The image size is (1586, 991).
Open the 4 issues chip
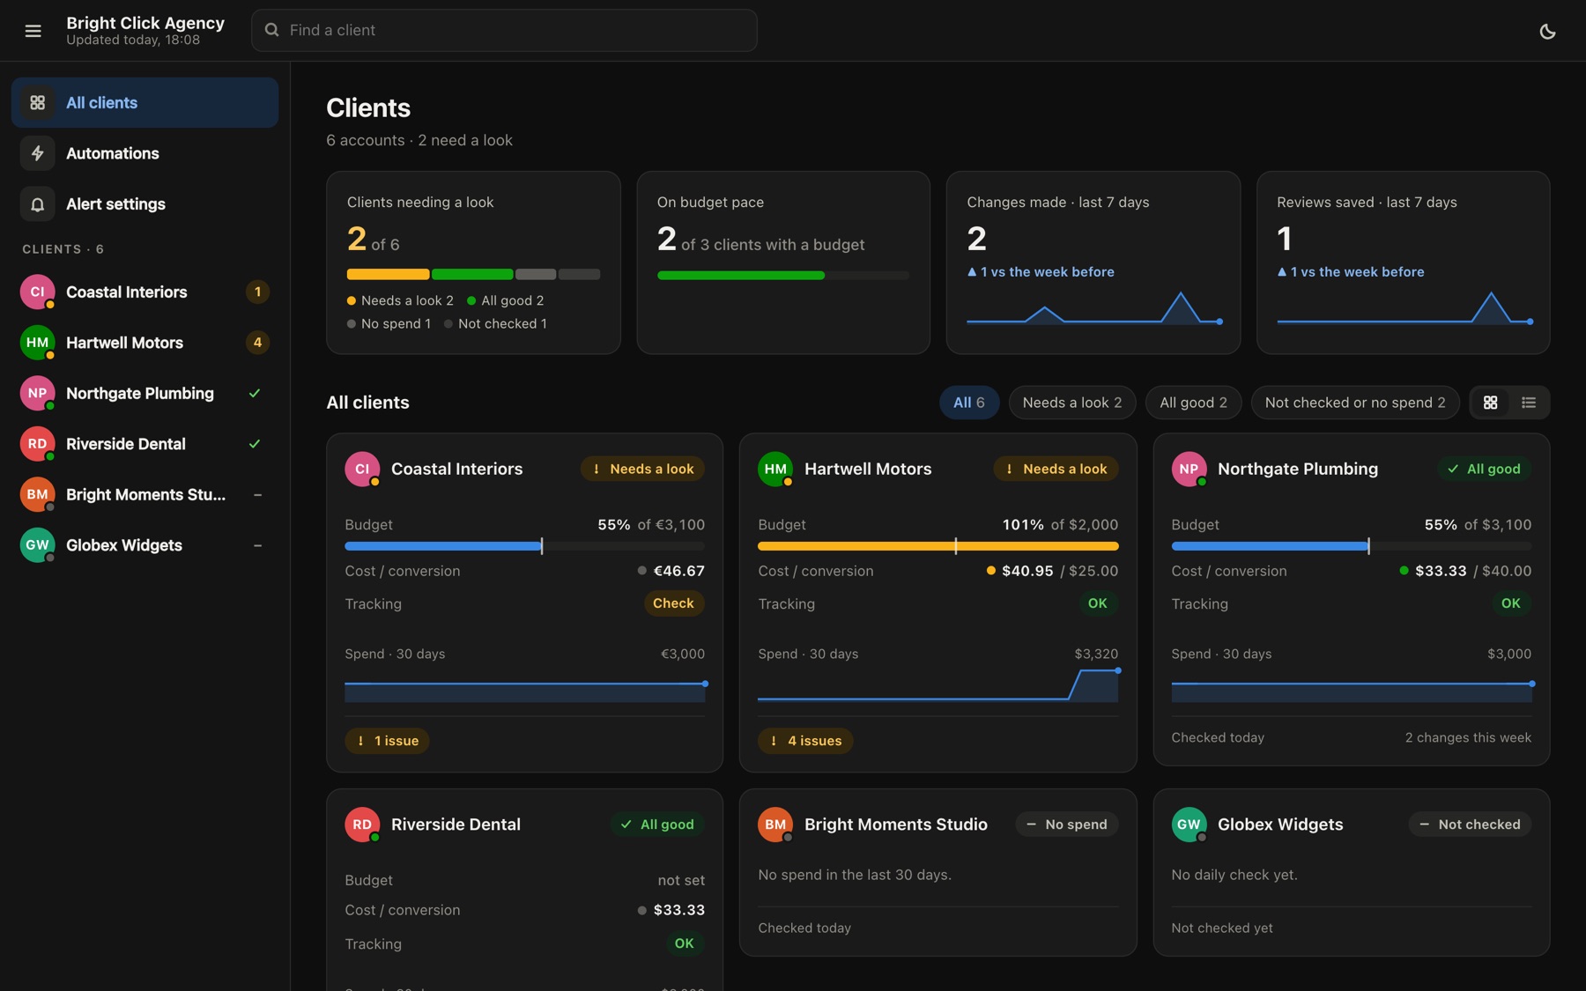[x=805, y=741]
